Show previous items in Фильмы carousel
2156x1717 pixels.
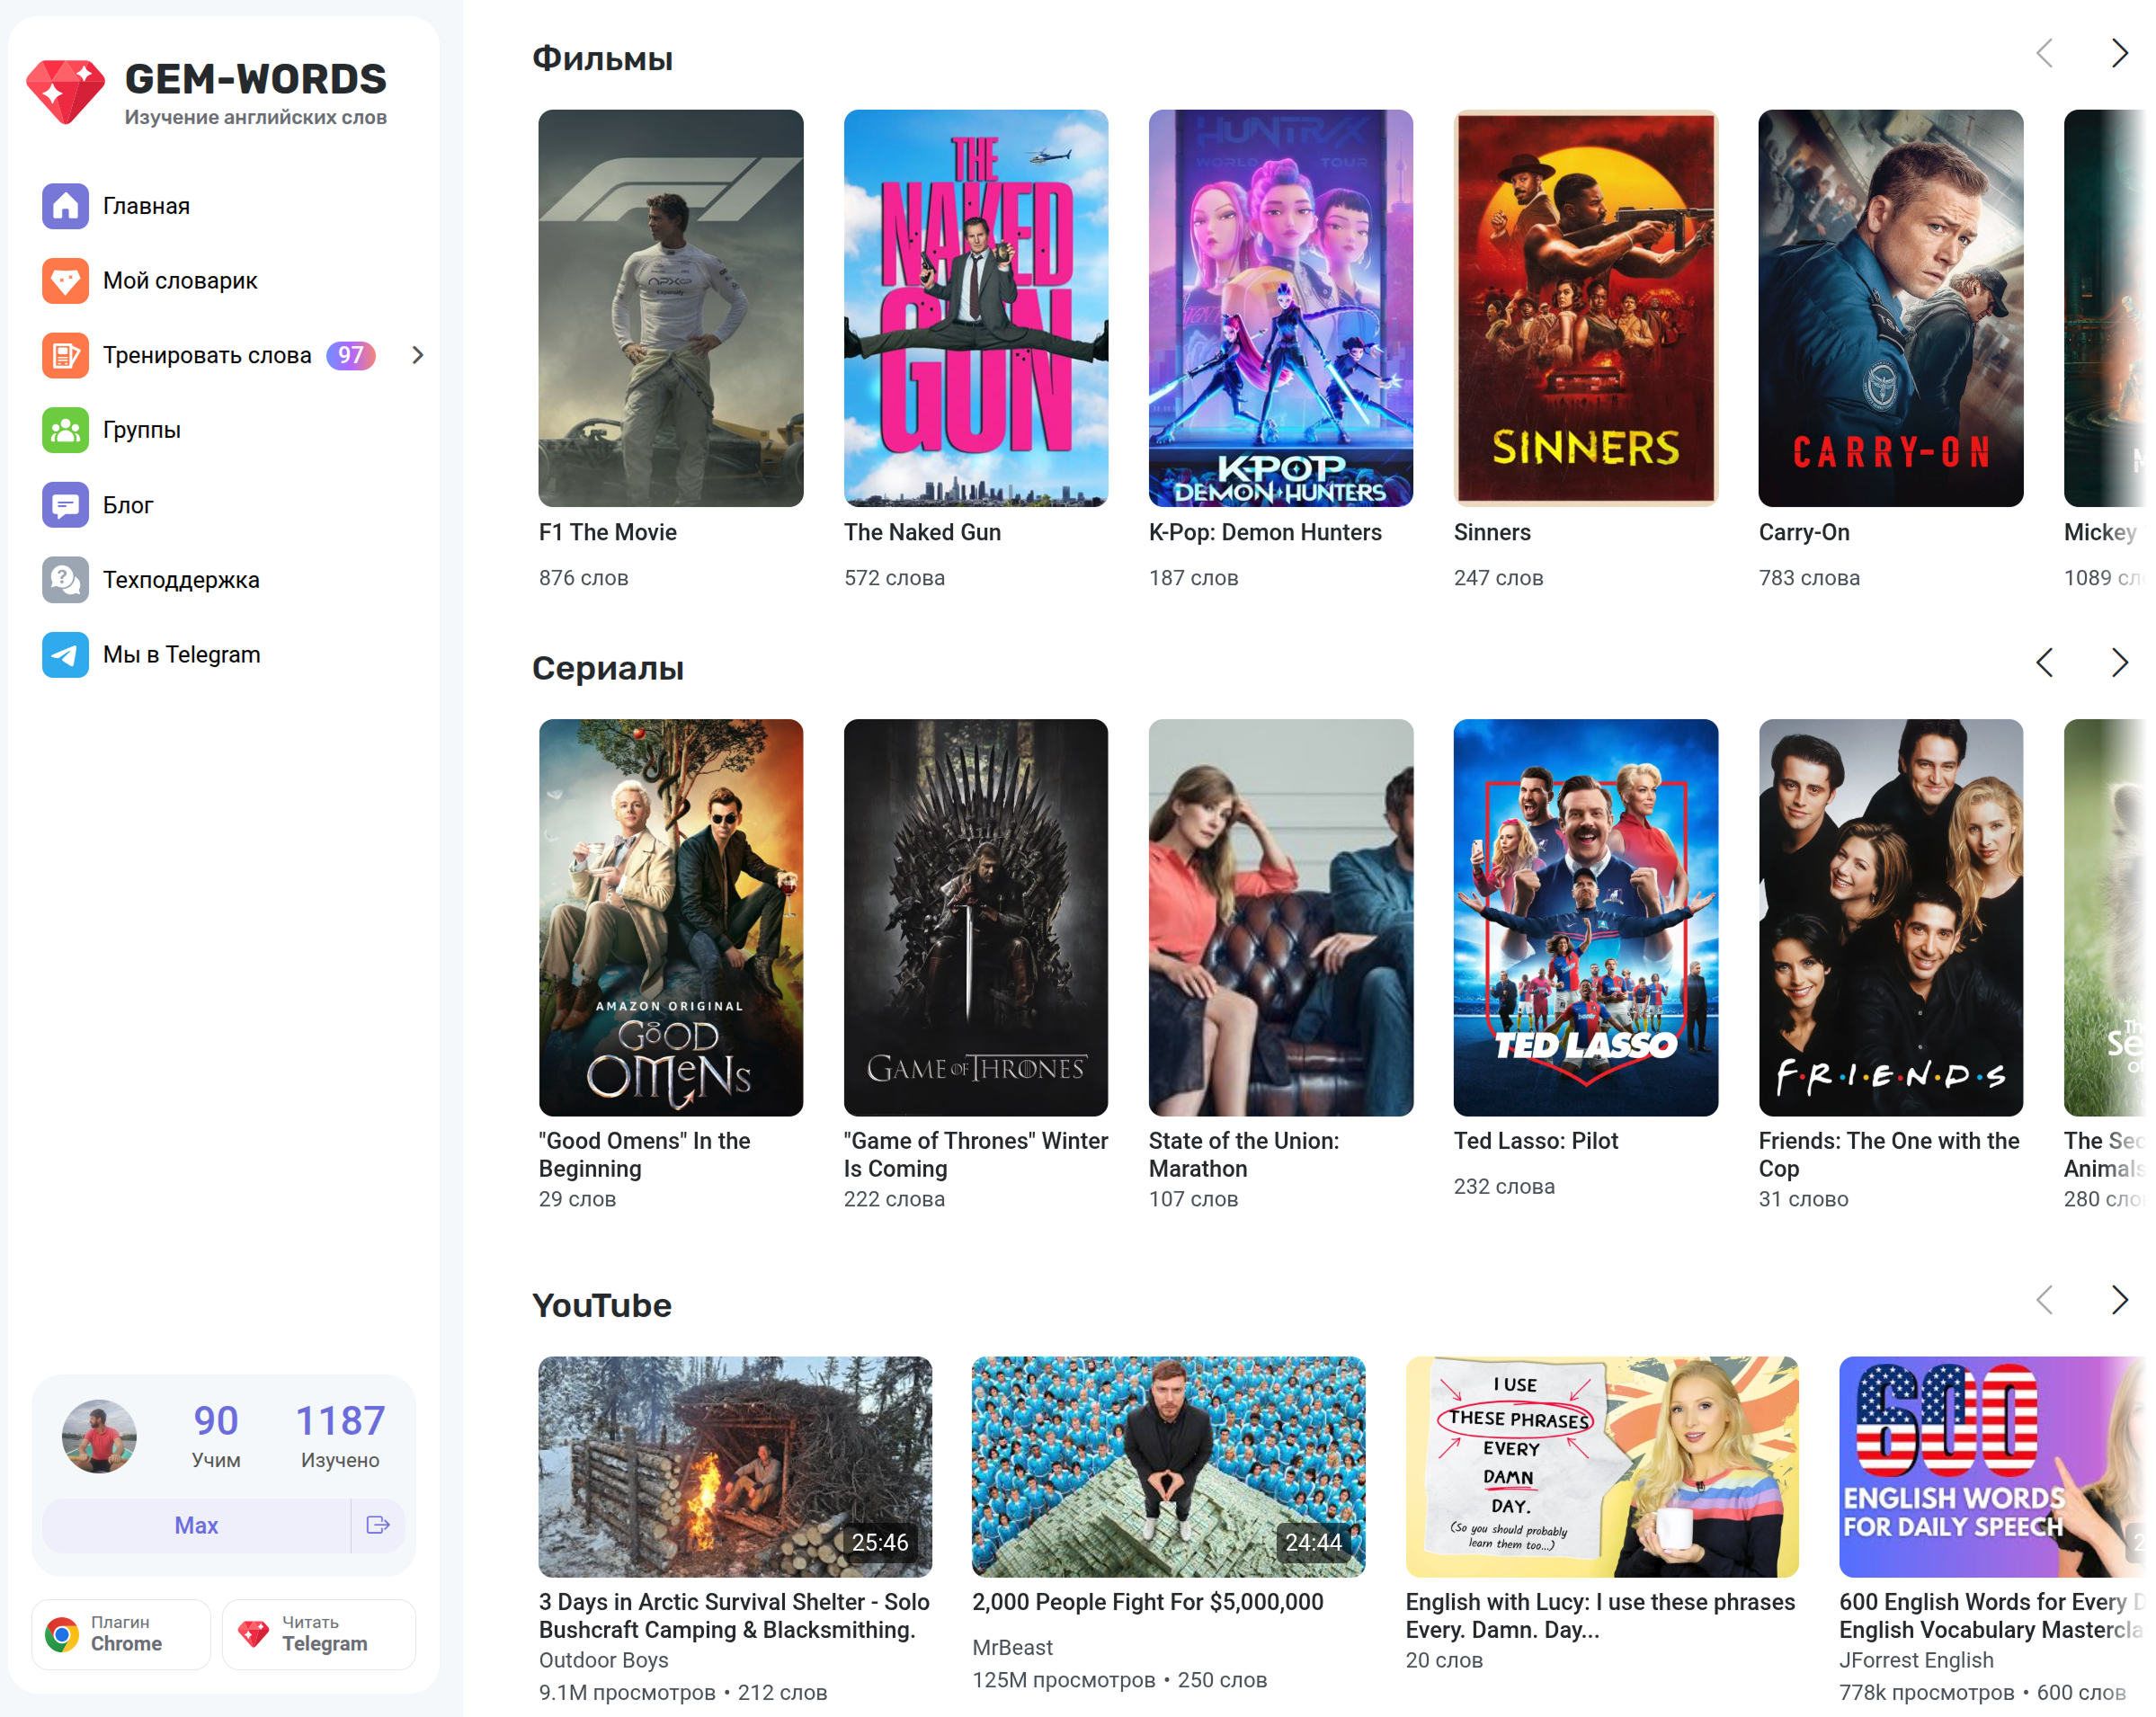coord(2045,54)
